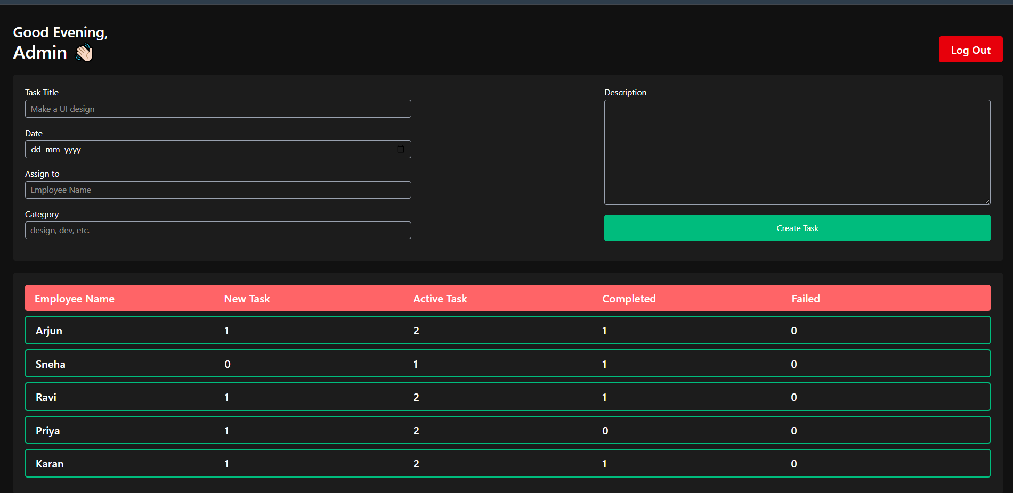Viewport: 1013px width, 493px height.
Task: Click the Failed column header
Action: coord(805,299)
